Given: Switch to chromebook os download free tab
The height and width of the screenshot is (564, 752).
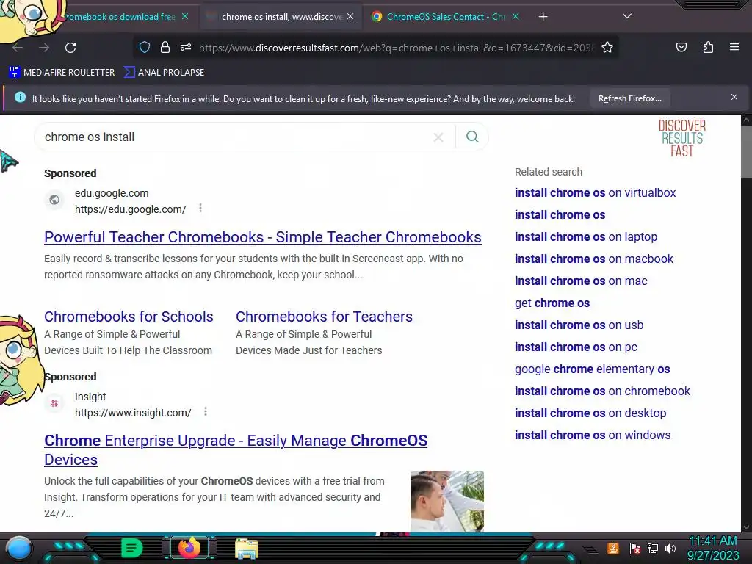Looking at the screenshot, I should (120, 17).
